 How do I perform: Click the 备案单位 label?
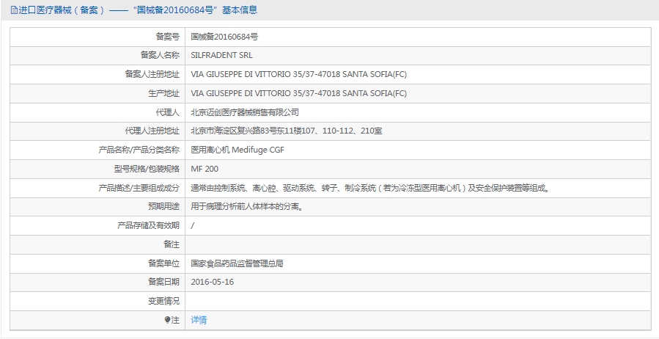pyautogui.click(x=164, y=263)
